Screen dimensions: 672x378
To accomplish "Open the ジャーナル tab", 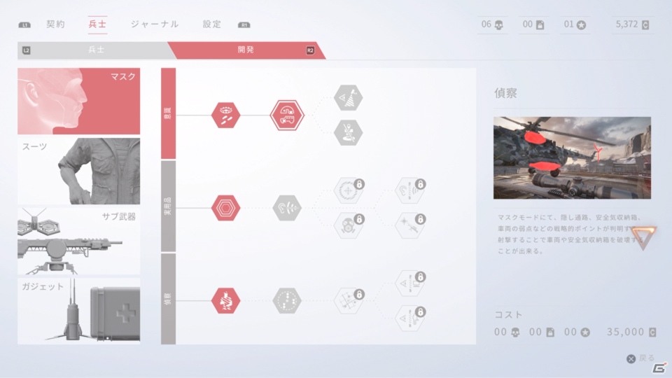I will click(155, 24).
